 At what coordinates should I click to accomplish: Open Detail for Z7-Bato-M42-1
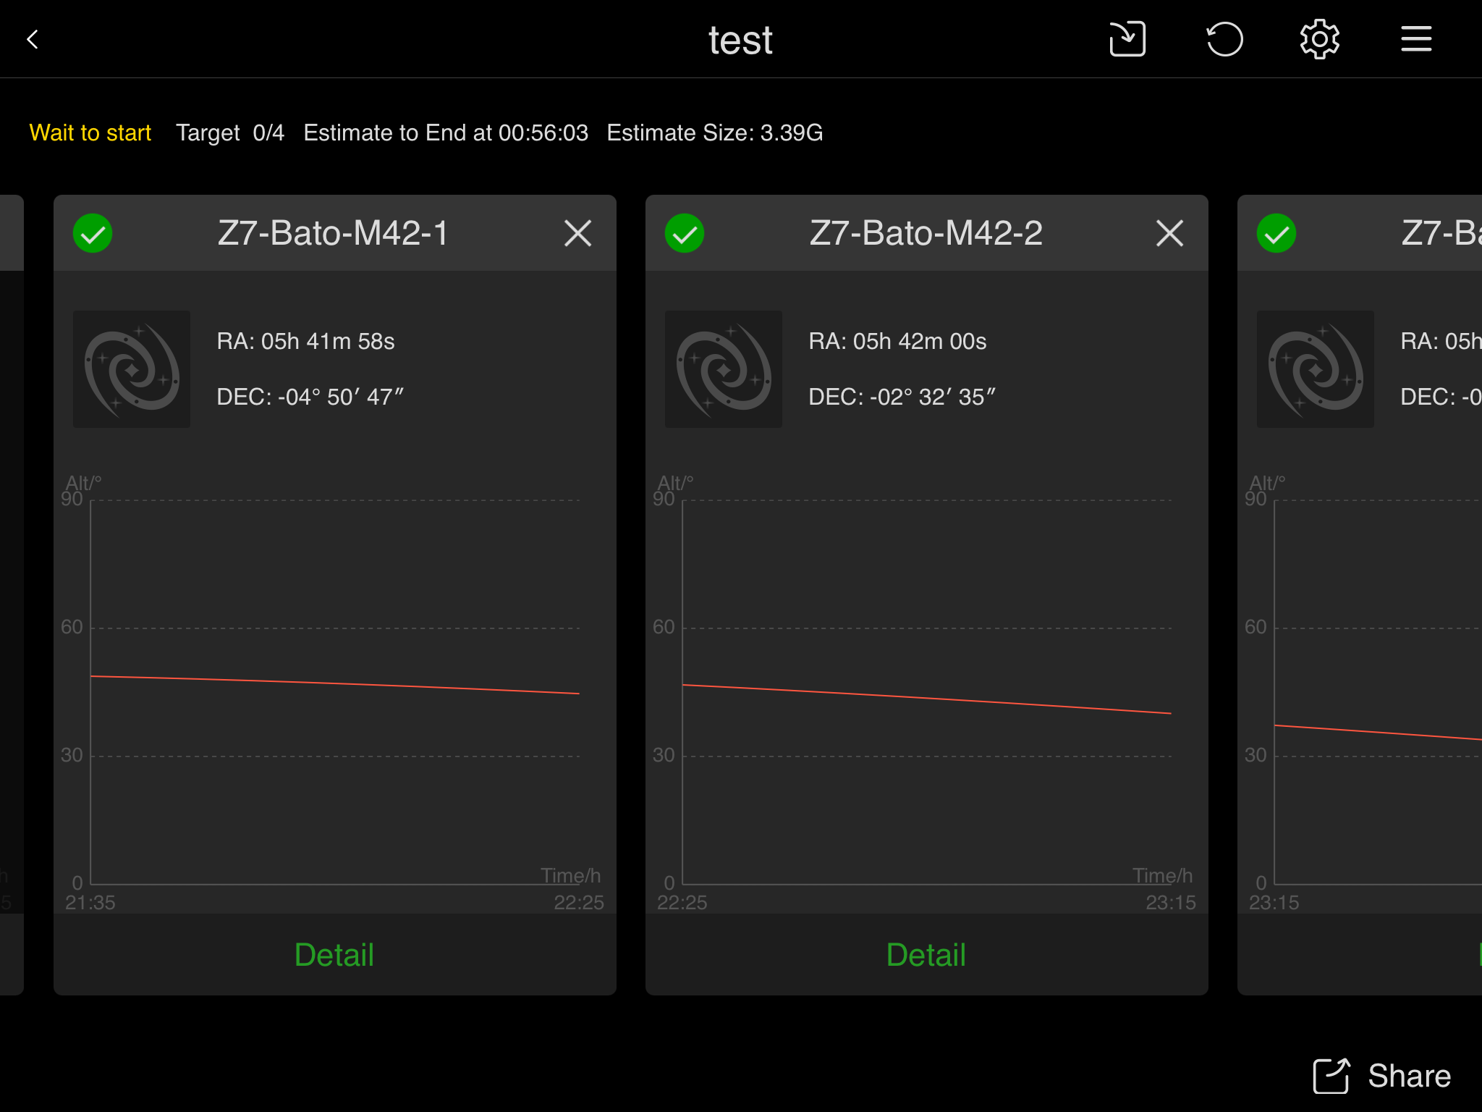[x=334, y=955]
